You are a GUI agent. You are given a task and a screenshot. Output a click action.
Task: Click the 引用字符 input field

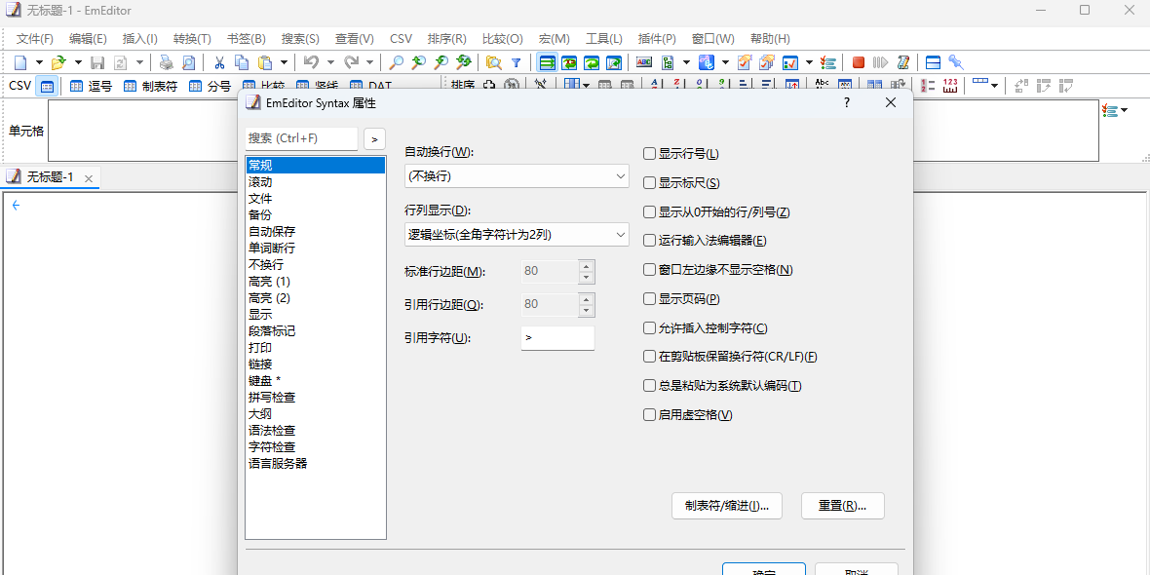click(556, 338)
